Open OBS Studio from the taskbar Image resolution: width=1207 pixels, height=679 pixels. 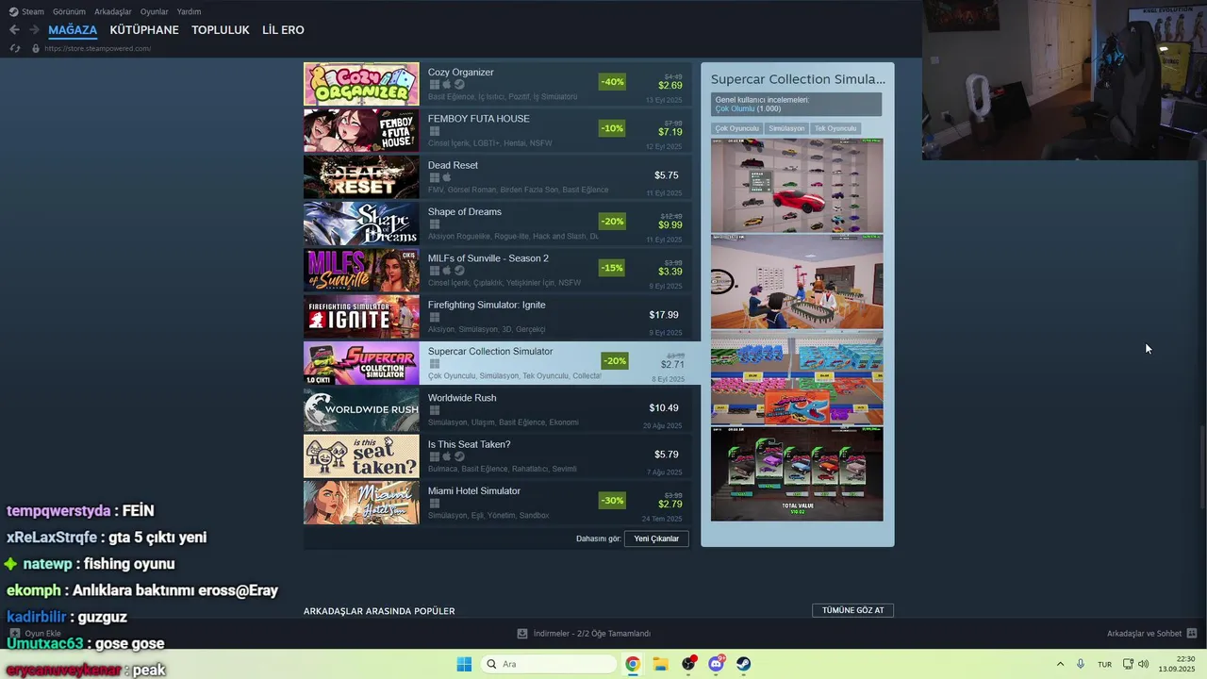coord(688,664)
